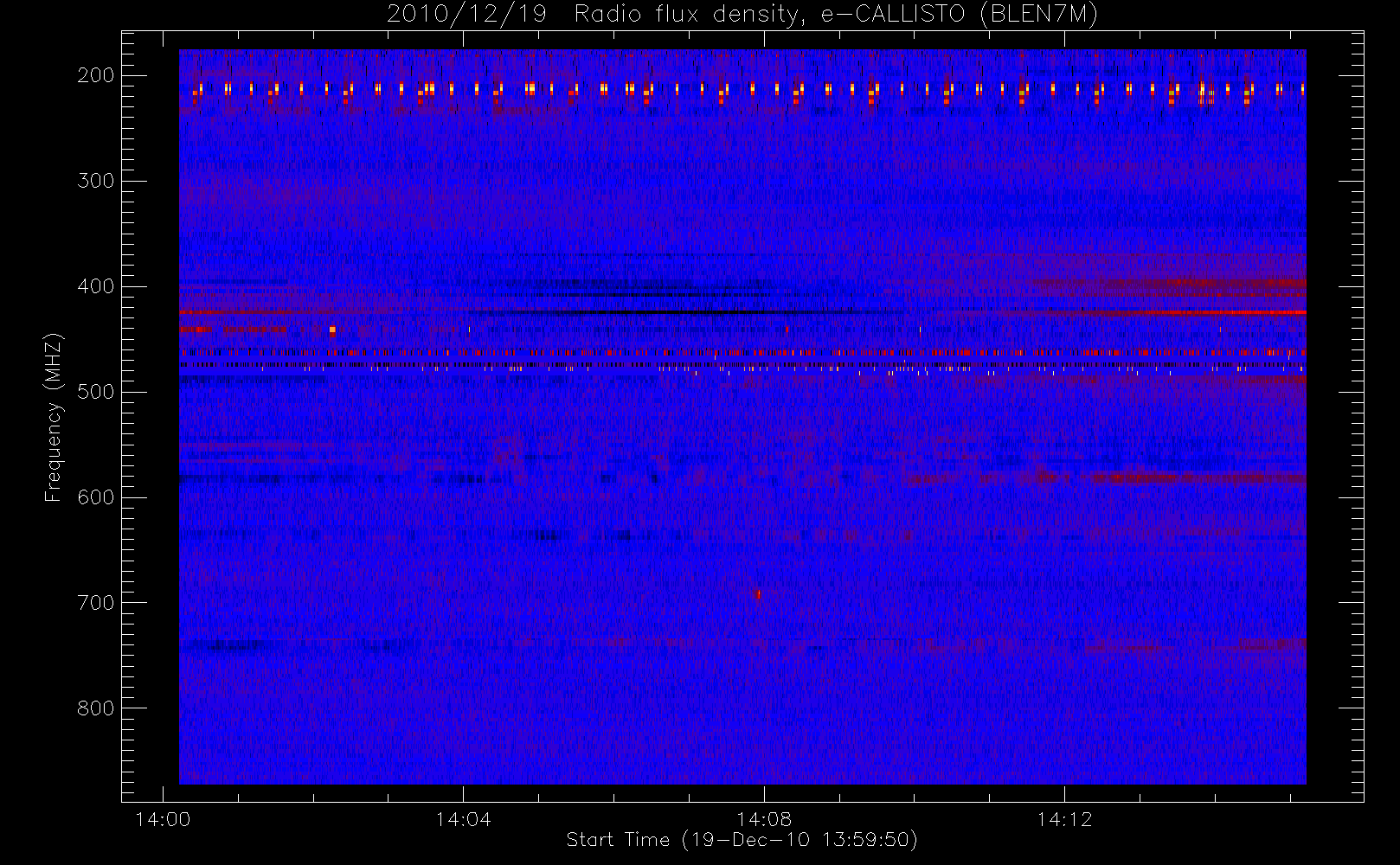
Task: Click the 14:12 time tick label
Action: click(1064, 819)
